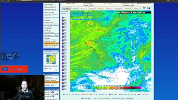Open the Température min link

50,6
